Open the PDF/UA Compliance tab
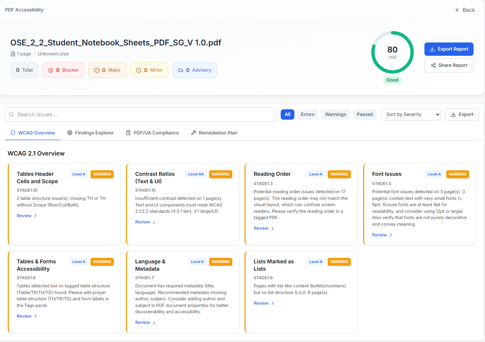This screenshot has height=342, width=485. pyautogui.click(x=152, y=133)
